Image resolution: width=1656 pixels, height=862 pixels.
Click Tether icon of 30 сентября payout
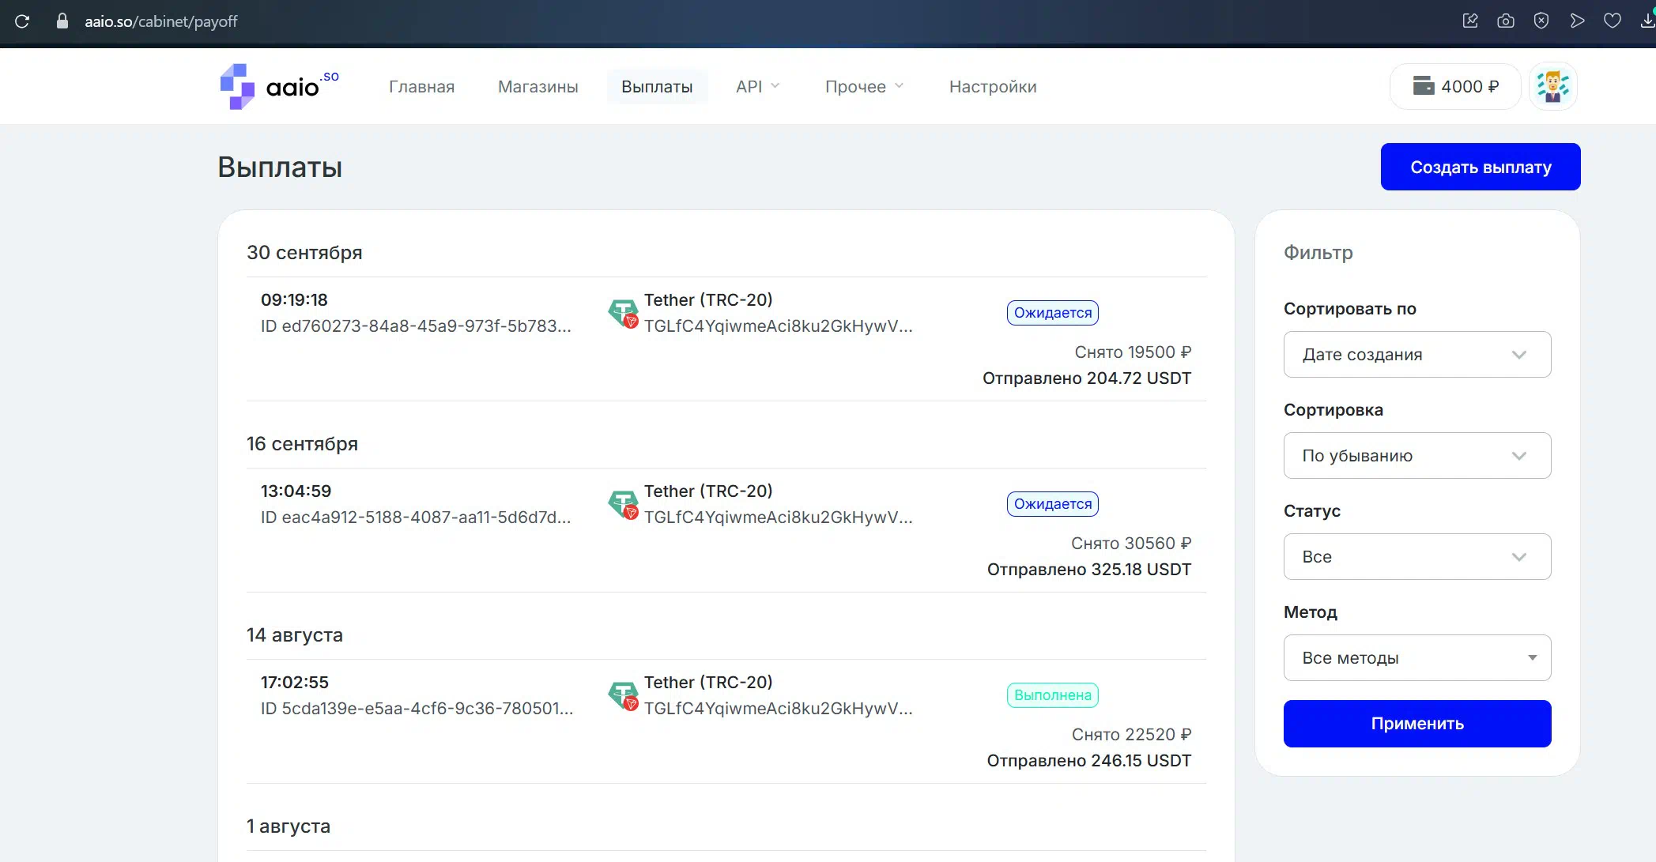click(x=623, y=313)
